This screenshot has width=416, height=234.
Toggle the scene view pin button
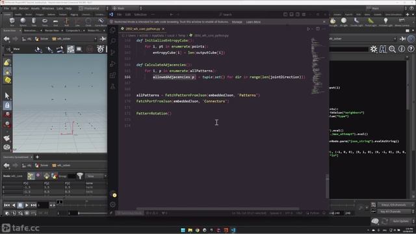103,39
